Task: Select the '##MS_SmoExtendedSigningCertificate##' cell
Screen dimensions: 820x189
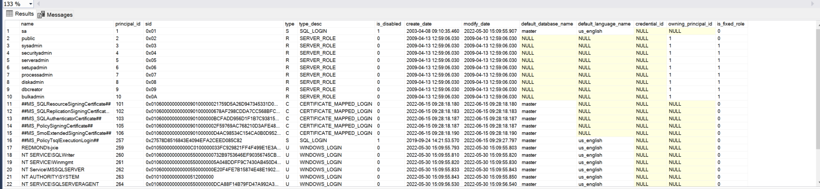Action: click(x=67, y=133)
